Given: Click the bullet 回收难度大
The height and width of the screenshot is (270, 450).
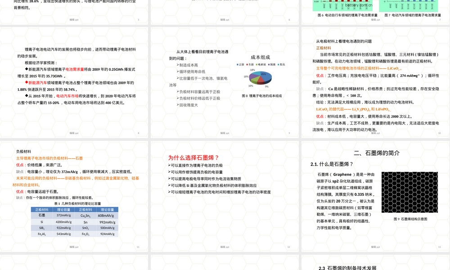Looking at the screenshot, I should point(187,105).
